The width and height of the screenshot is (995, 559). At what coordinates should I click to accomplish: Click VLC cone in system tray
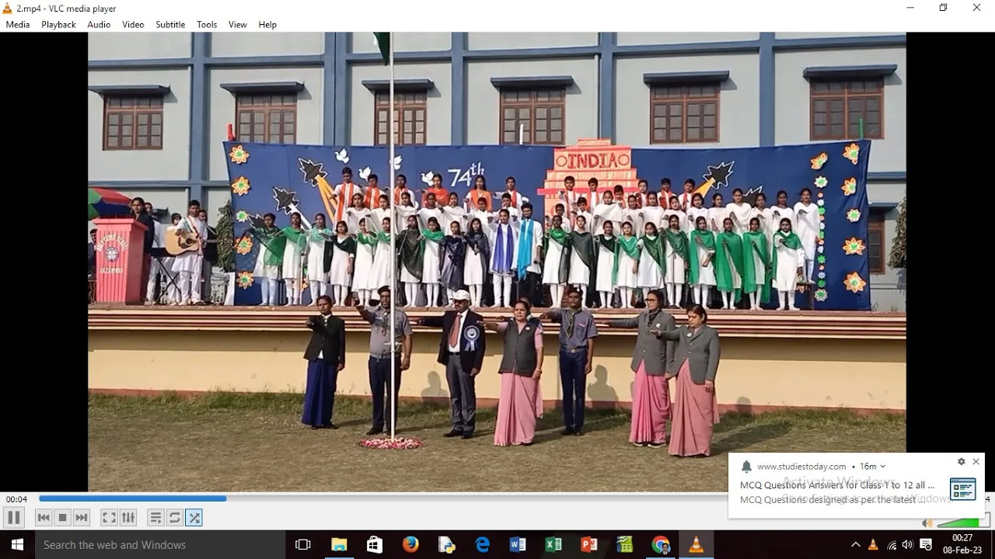point(873,545)
